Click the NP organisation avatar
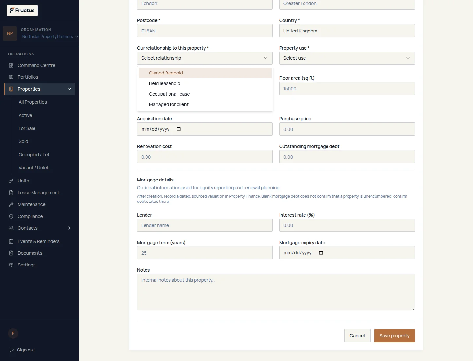 [10, 33]
